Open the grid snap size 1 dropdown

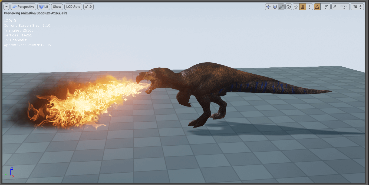coord(309,7)
